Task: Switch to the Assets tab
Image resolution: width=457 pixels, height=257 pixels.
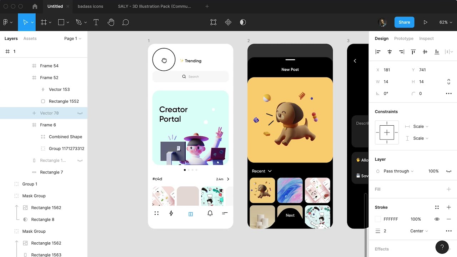Action: coord(30,39)
